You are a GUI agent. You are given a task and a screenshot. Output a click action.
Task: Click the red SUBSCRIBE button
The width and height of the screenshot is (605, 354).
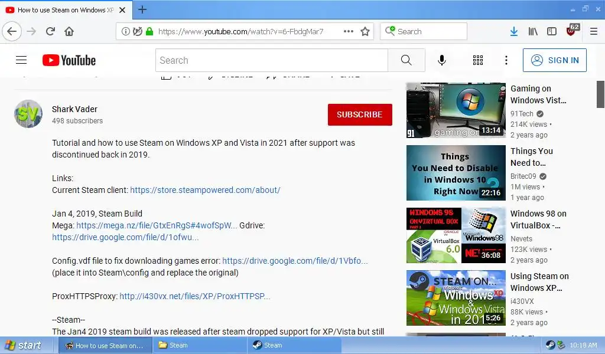pyautogui.click(x=360, y=114)
